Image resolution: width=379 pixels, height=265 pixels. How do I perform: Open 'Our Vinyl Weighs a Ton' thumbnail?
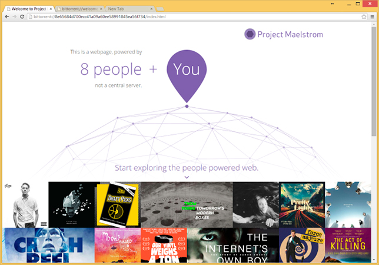pyautogui.click(x=164, y=245)
